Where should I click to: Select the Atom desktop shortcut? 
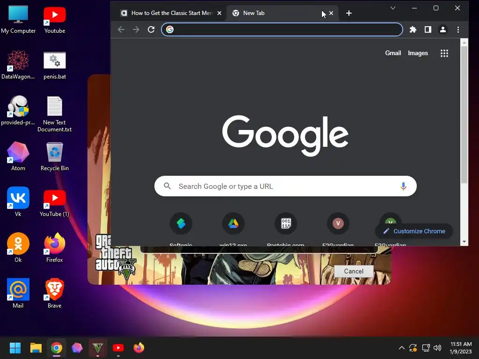[18, 156]
